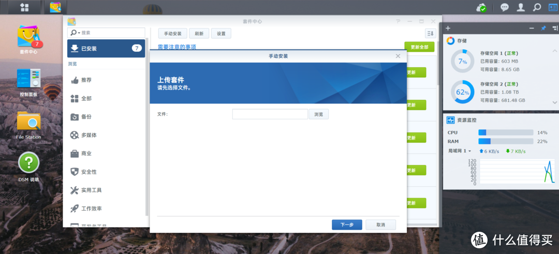559x254 pixels.
Task: Click the file path input field
Action: click(270, 114)
